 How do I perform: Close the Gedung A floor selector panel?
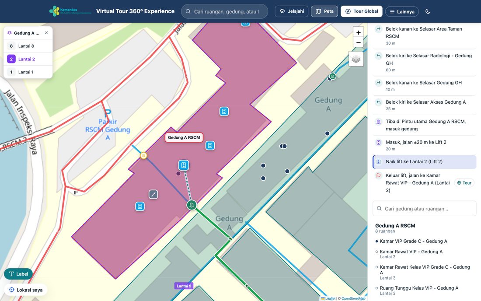click(x=46, y=33)
